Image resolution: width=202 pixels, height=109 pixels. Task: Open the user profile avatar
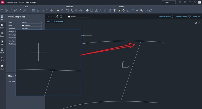click(199, 2)
